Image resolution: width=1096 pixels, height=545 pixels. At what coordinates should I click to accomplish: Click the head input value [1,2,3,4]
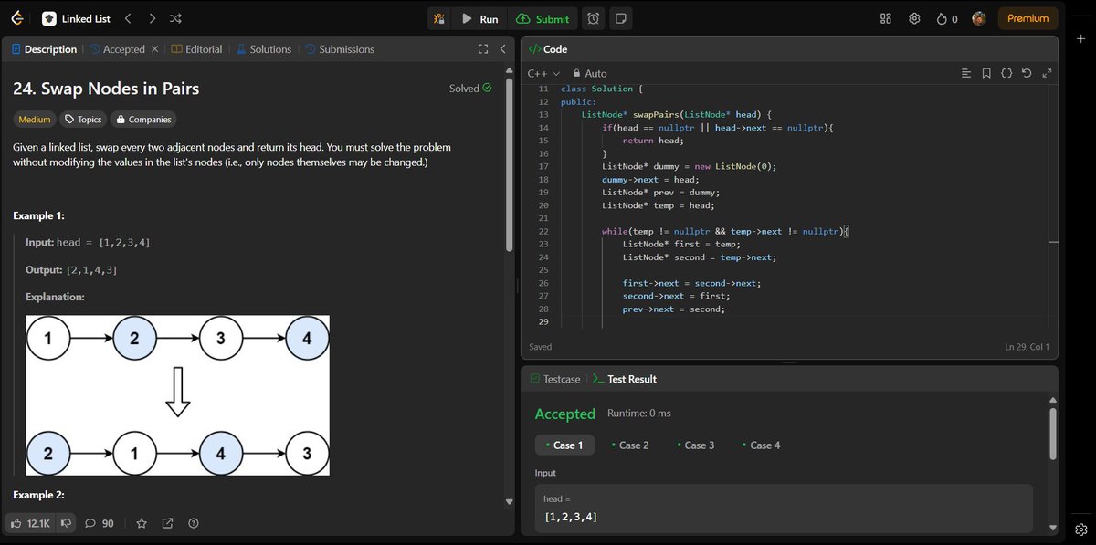coord(571,518)
